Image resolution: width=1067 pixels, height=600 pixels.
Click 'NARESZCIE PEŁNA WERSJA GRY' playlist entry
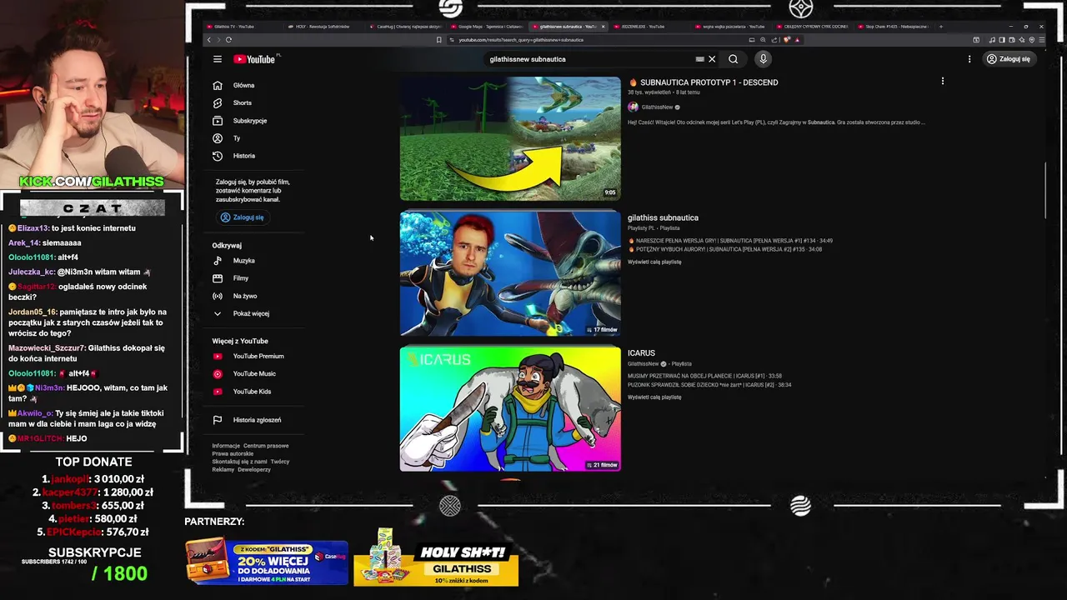click(730, 241)
